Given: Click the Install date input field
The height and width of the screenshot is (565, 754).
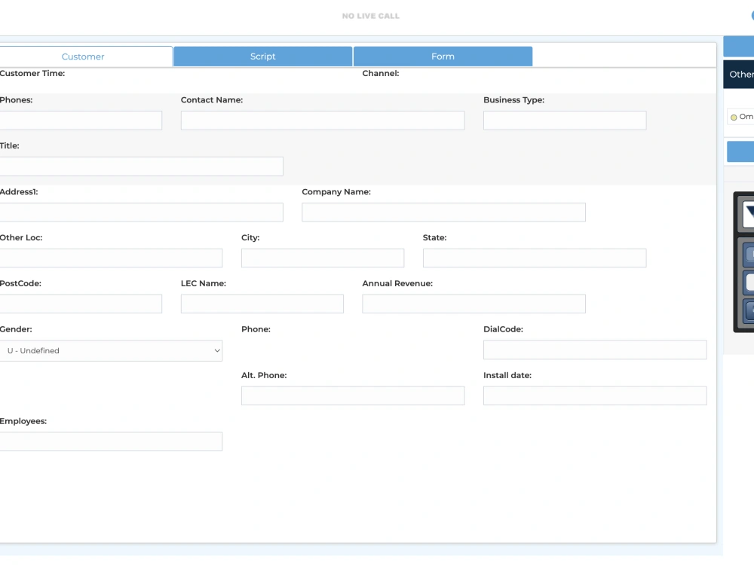Looking at the screenshot, I should coord(595,395).
